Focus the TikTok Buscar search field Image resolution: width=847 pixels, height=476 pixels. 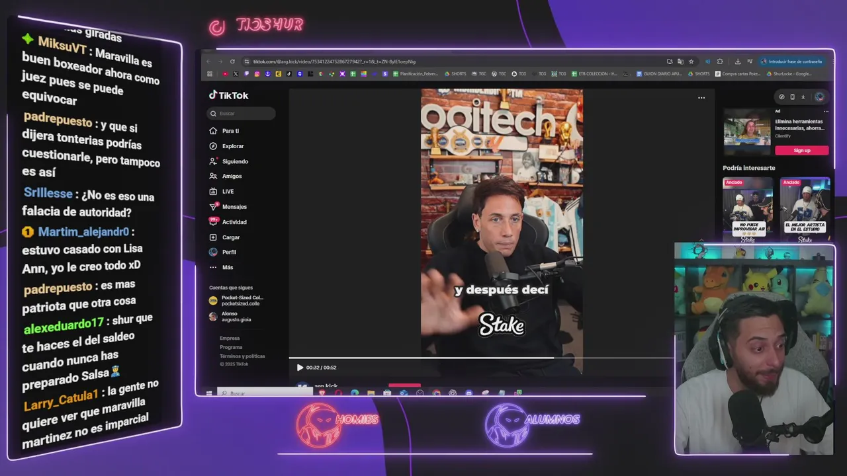(242, 114)
